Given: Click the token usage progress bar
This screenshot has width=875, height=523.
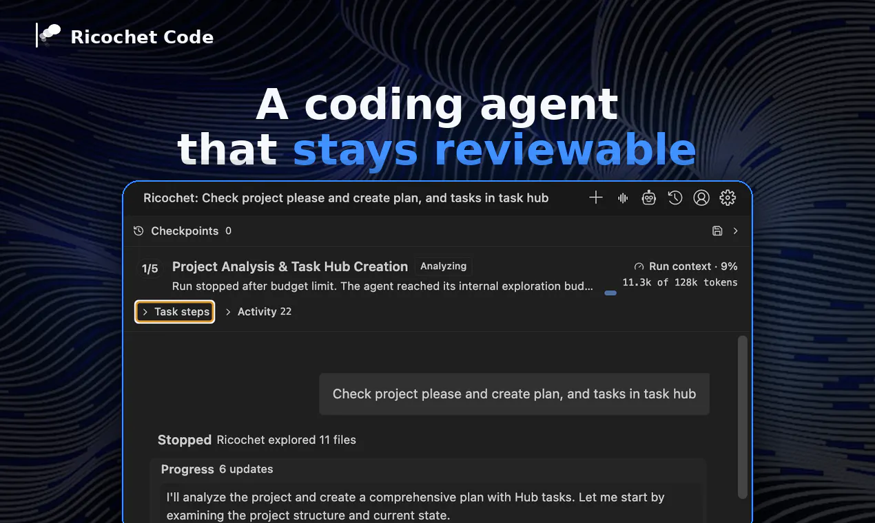Looking at the screenshot, I should pyautogui.click(x=610, y=292).
